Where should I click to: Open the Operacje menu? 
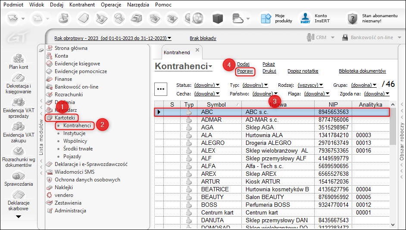tap(111, 5)
